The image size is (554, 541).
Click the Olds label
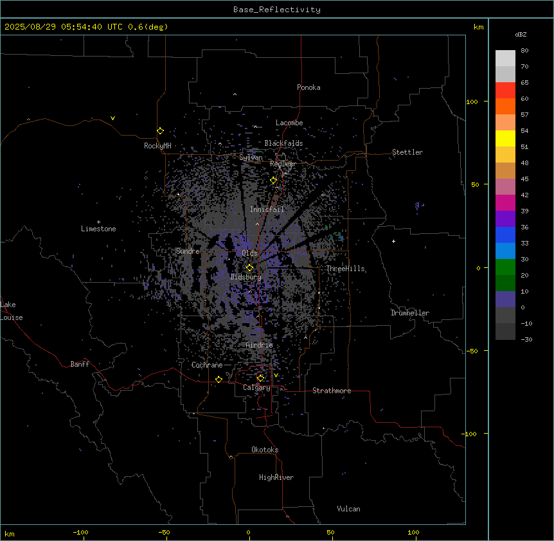(x=249, y=253)
